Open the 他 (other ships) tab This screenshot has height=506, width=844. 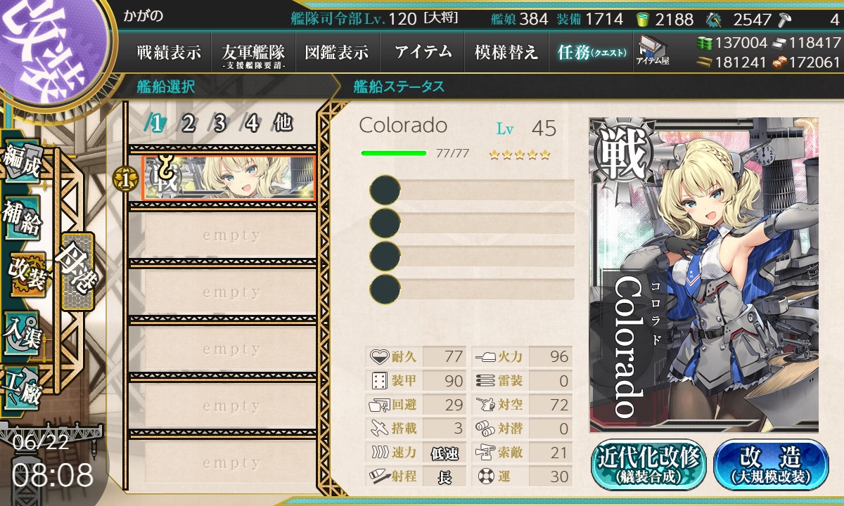coord(283,124)
